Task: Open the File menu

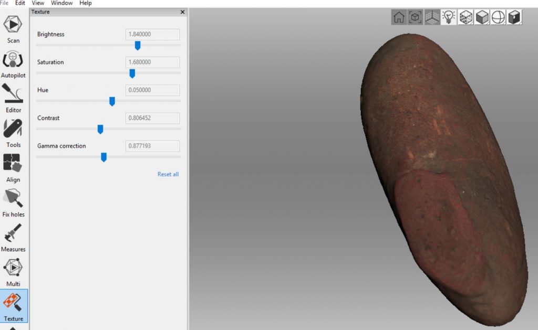Action: point(4,3)
